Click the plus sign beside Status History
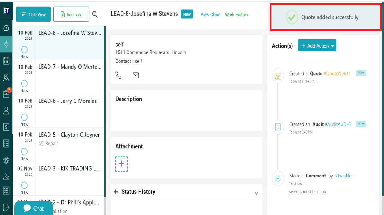 (x=116, y=192)
